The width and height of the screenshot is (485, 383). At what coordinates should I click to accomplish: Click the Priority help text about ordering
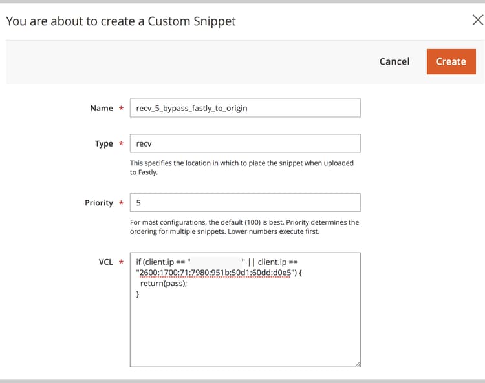click(x=244, y=227)
